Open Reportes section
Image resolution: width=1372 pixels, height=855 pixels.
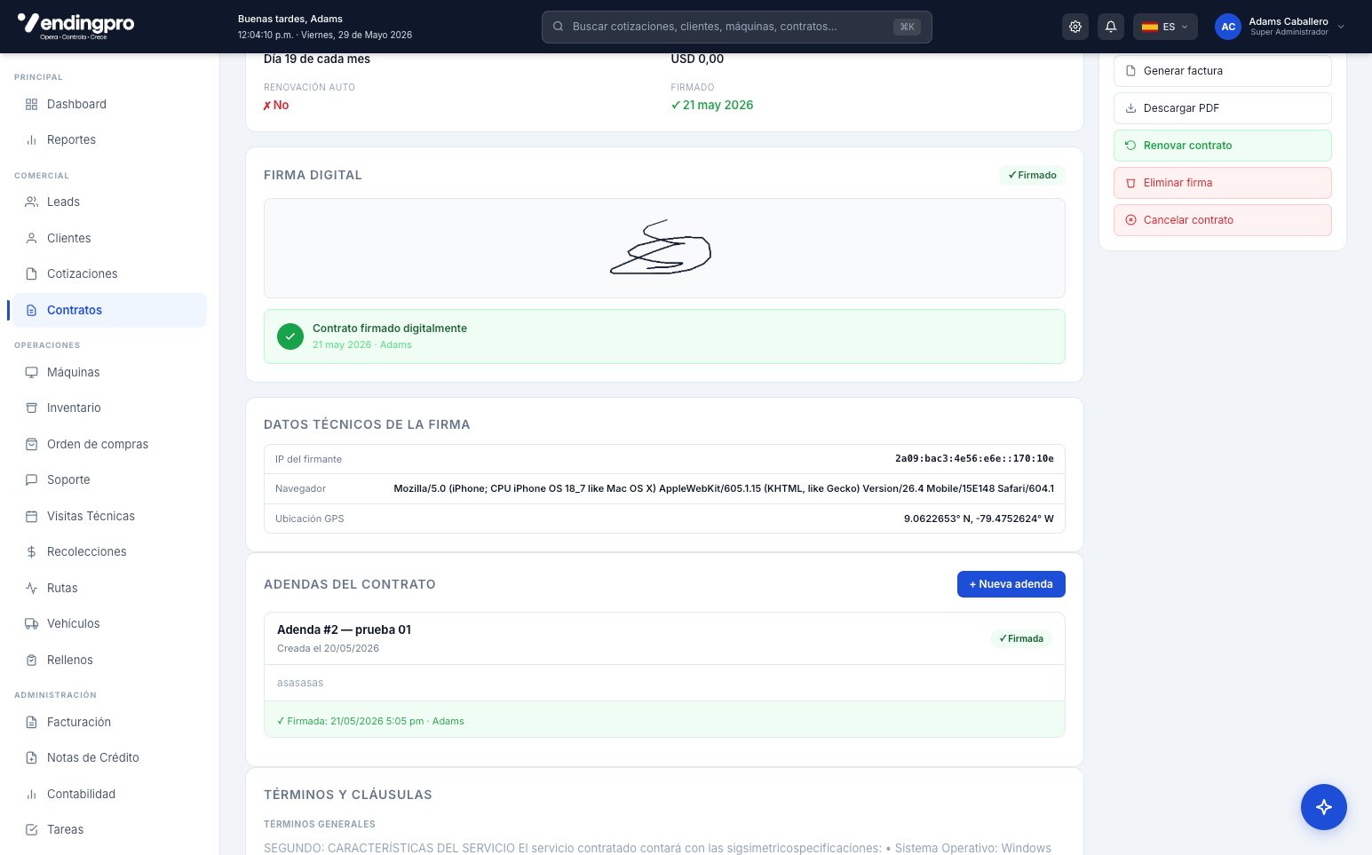tap(109, 140)
